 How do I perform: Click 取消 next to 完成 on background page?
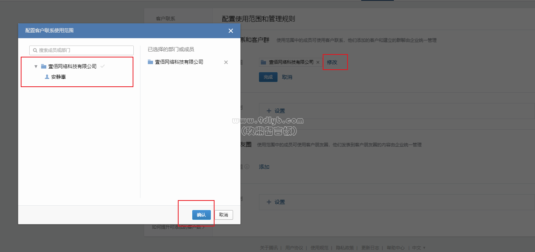pos(287,77)
